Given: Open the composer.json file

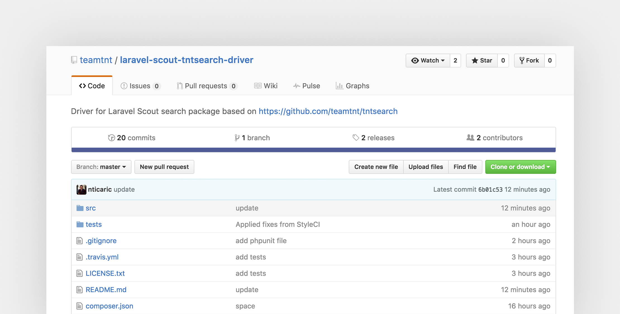Looking at the screenshot, I should (x=109, y=306).
